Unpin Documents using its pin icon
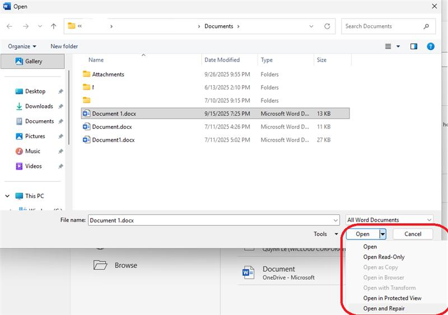The width and height of the screenshot is (448, 315). click(60, 121)
